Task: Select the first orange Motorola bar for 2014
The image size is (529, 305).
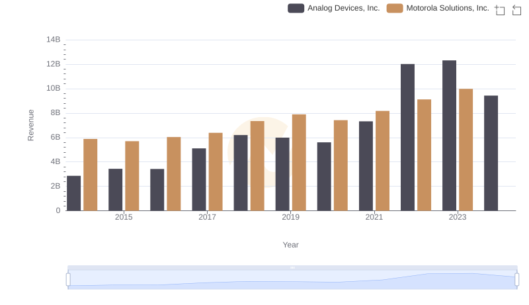Action: (x=91, y=175)
